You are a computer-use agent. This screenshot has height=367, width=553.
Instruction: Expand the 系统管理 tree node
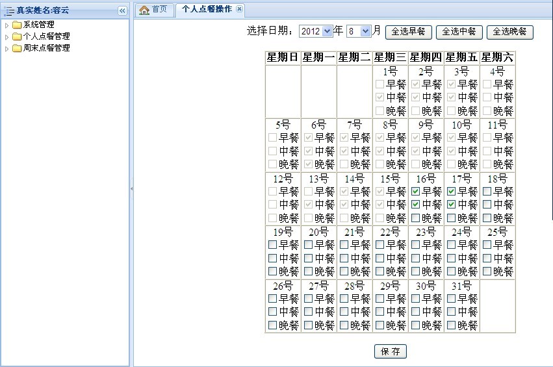[x=6, y=25]
